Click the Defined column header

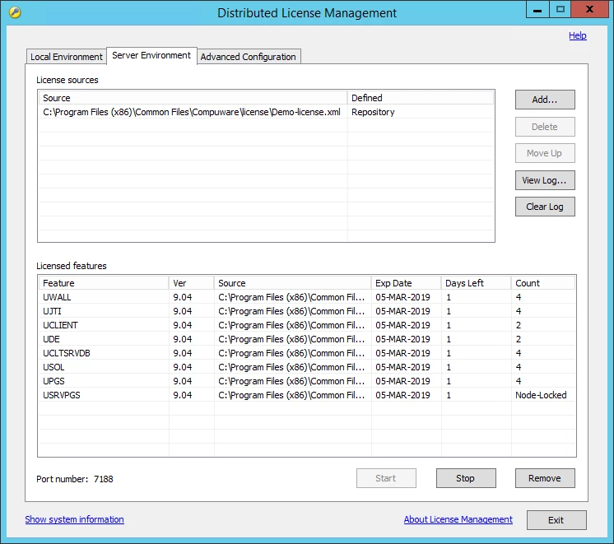pos(421,98)
